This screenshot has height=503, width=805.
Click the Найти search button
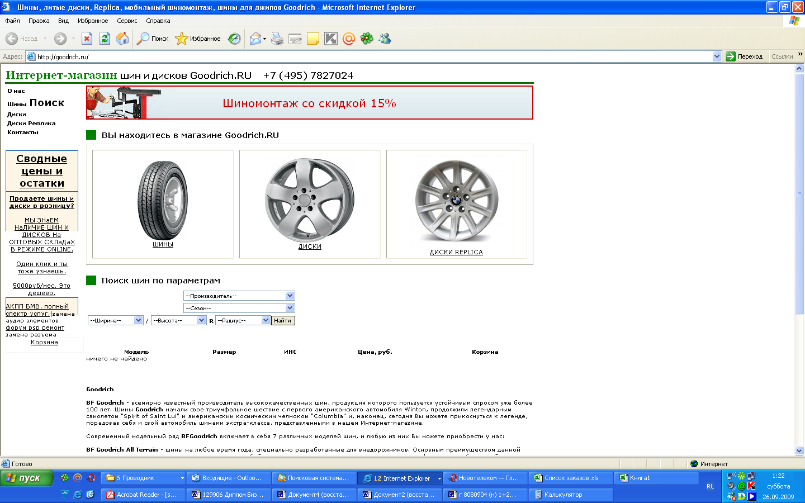(x=283, y=320)
